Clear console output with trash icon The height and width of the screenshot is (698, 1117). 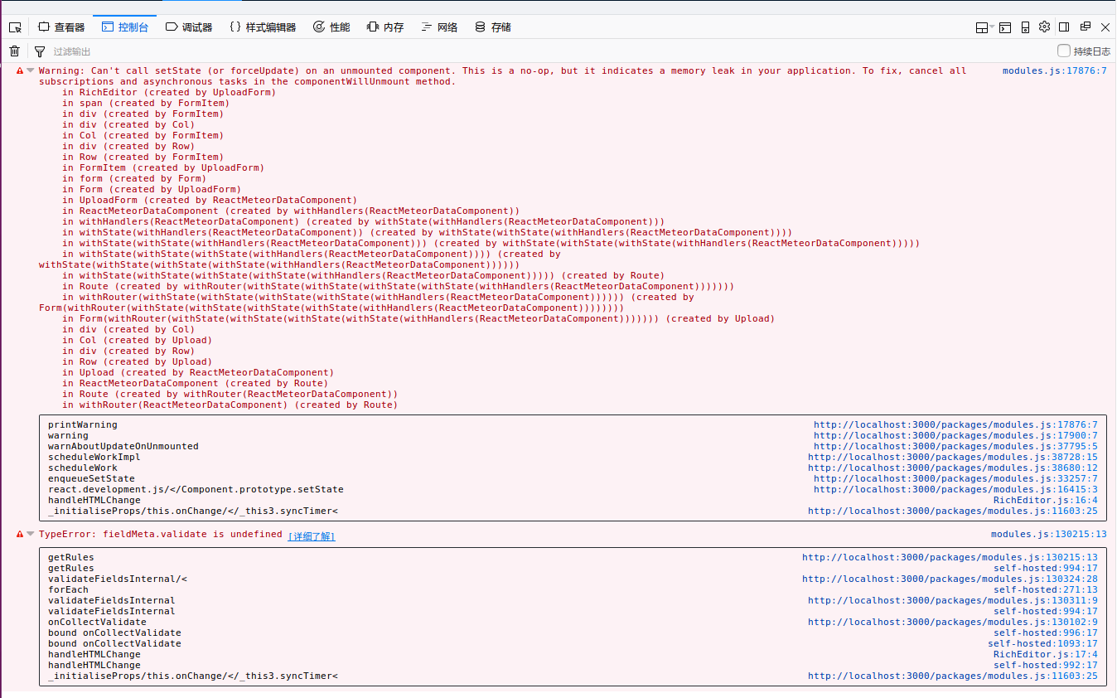14,51
